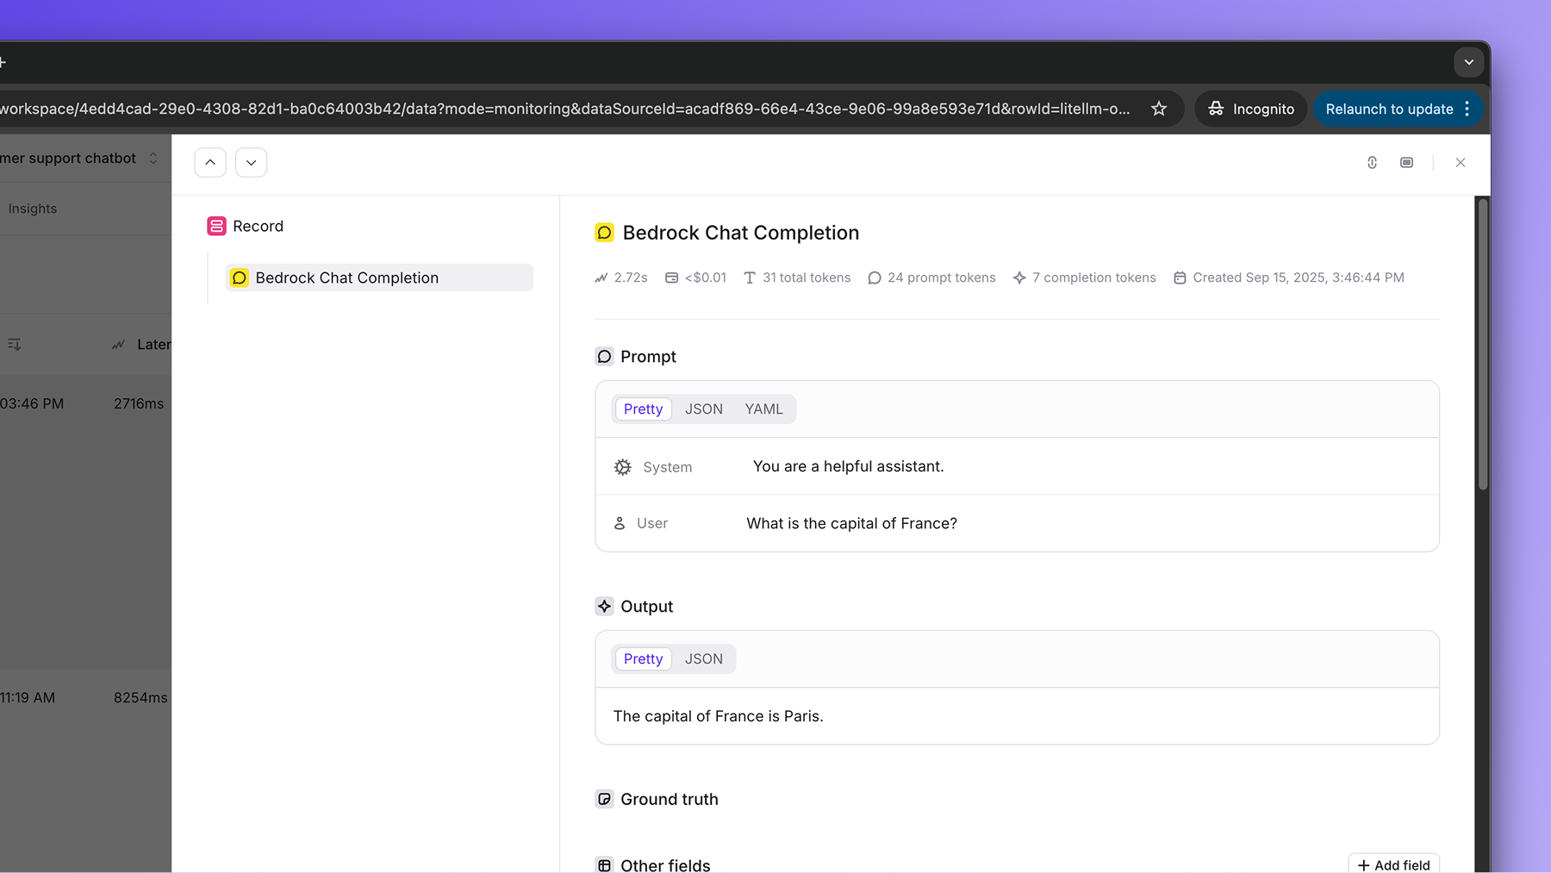Click the '7 completion tokens' label
Image resolution: width=1551 pixels, height=873 pixels.
tap(1094, 277)
